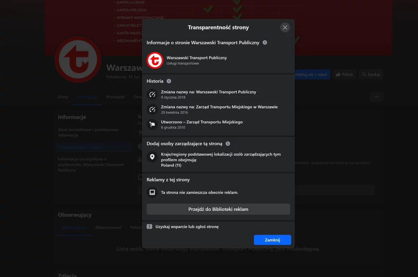
Task: Click name-change icon for 20 kwietnia 2016
Action: 152,109
